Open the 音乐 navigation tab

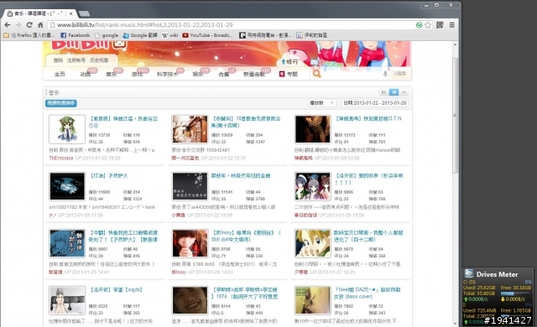(x=112, y=74)
